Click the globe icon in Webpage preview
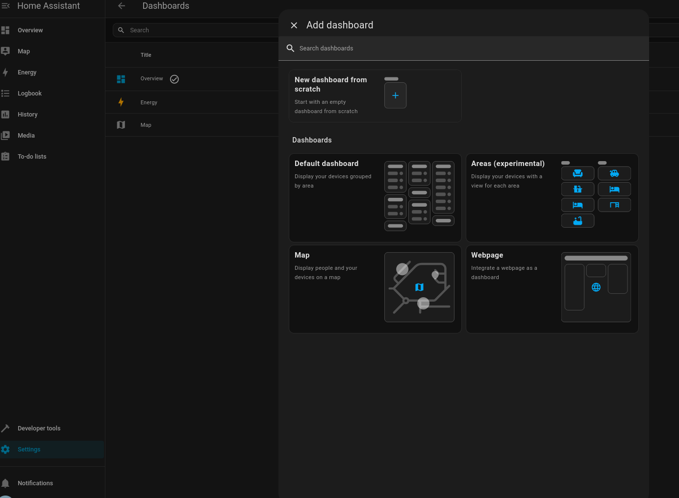Viewport: 679px width, 498px height. (596, 287)
